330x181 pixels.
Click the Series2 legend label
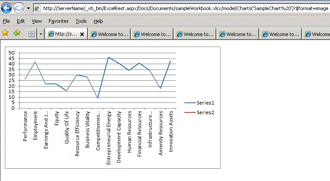click(x=205, y=112)
